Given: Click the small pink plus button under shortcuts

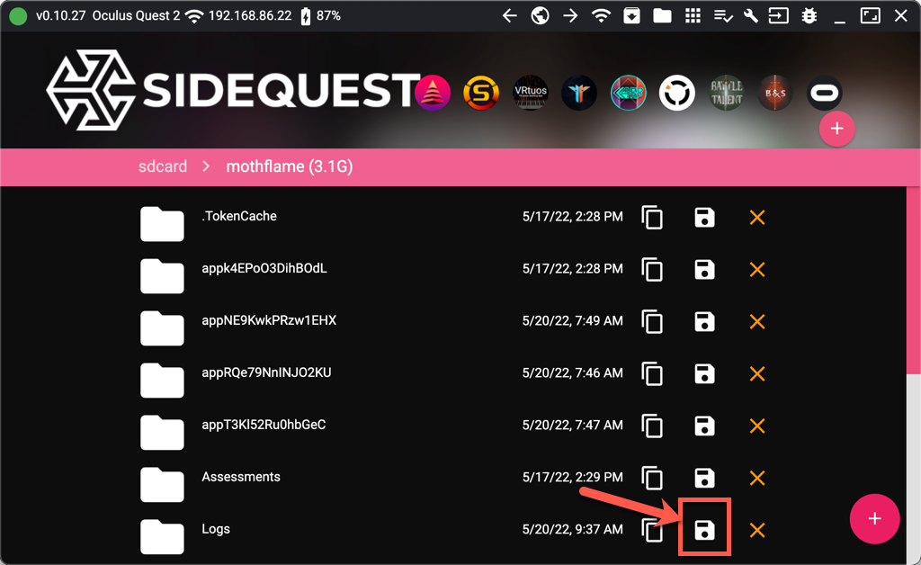Looking at the screenshot, I should coord(837,129).
